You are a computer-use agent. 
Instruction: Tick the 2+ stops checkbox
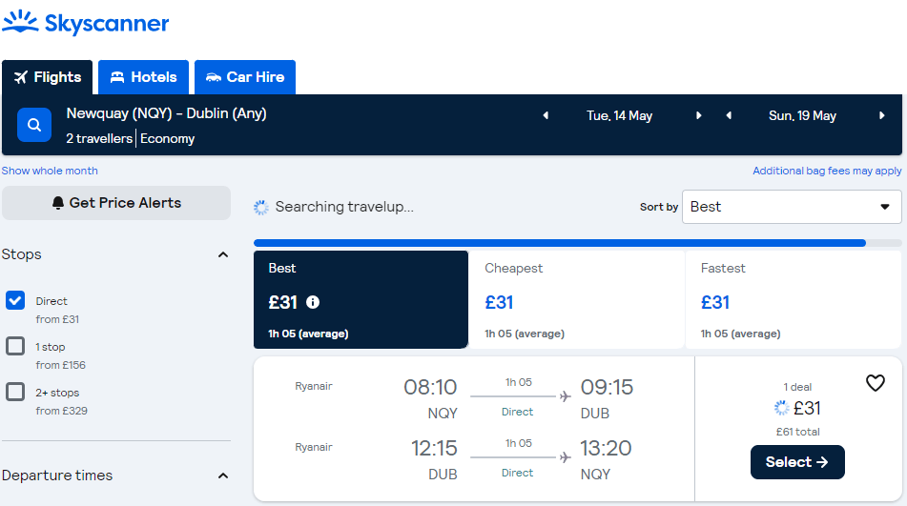pos(15,392)
